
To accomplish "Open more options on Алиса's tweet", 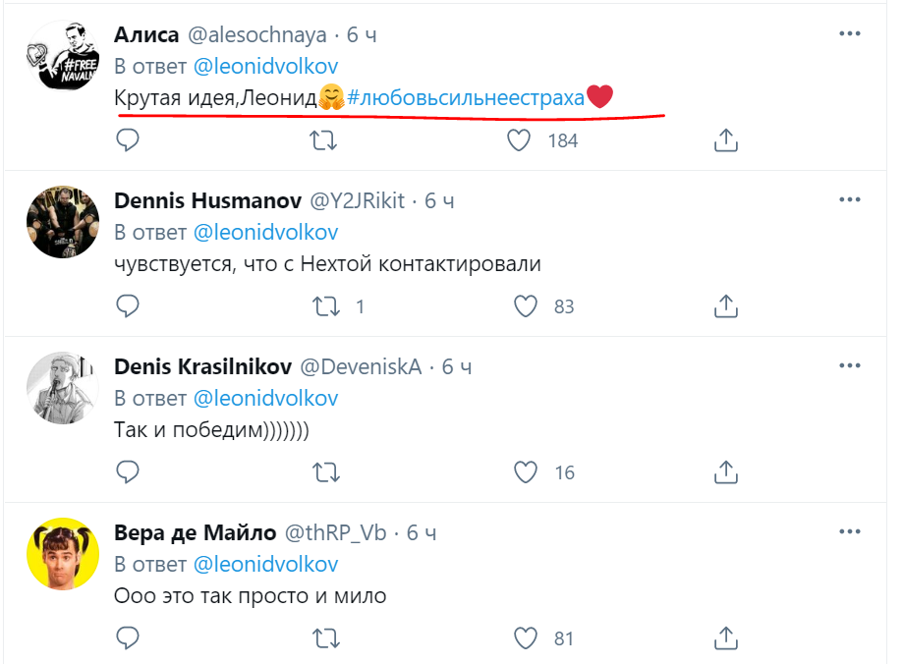I will (x=850, y=33).
